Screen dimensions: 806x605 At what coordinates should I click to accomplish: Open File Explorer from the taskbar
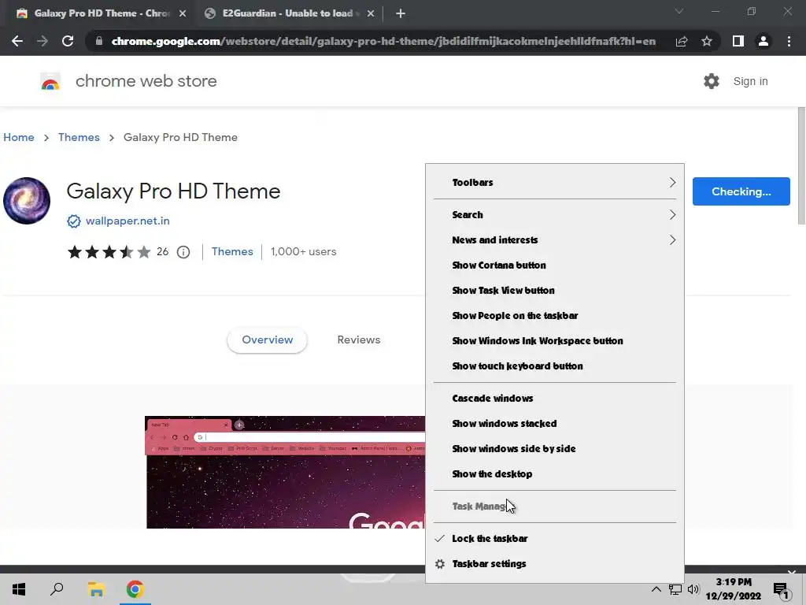(x=96, y=589)
